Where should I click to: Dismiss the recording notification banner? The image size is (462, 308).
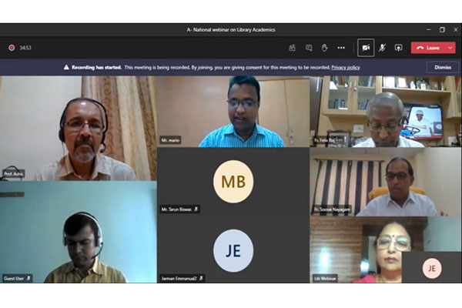(x=443, y=68)
